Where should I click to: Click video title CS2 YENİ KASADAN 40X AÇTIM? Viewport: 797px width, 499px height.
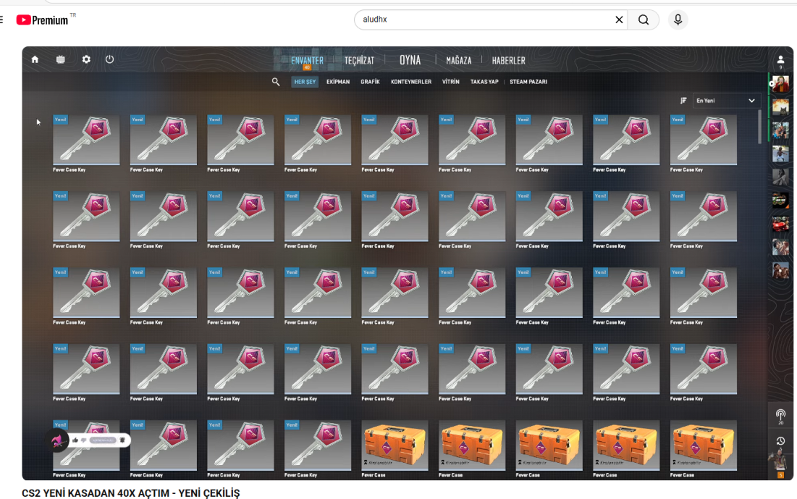pyautogui.click(x=130, y=493)
